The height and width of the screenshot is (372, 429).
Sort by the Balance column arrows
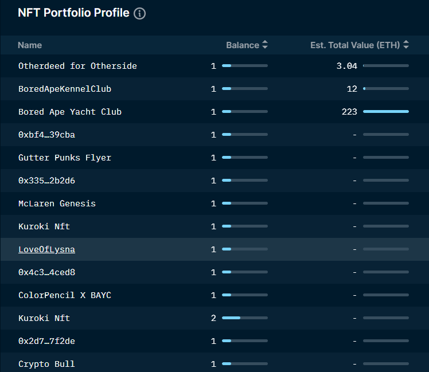(265, 45)
